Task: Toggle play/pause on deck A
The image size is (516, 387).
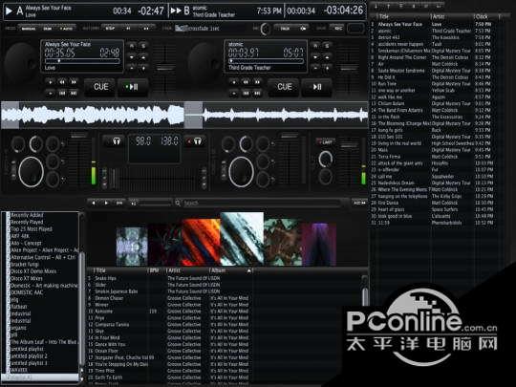Action: tap(132, 87)
